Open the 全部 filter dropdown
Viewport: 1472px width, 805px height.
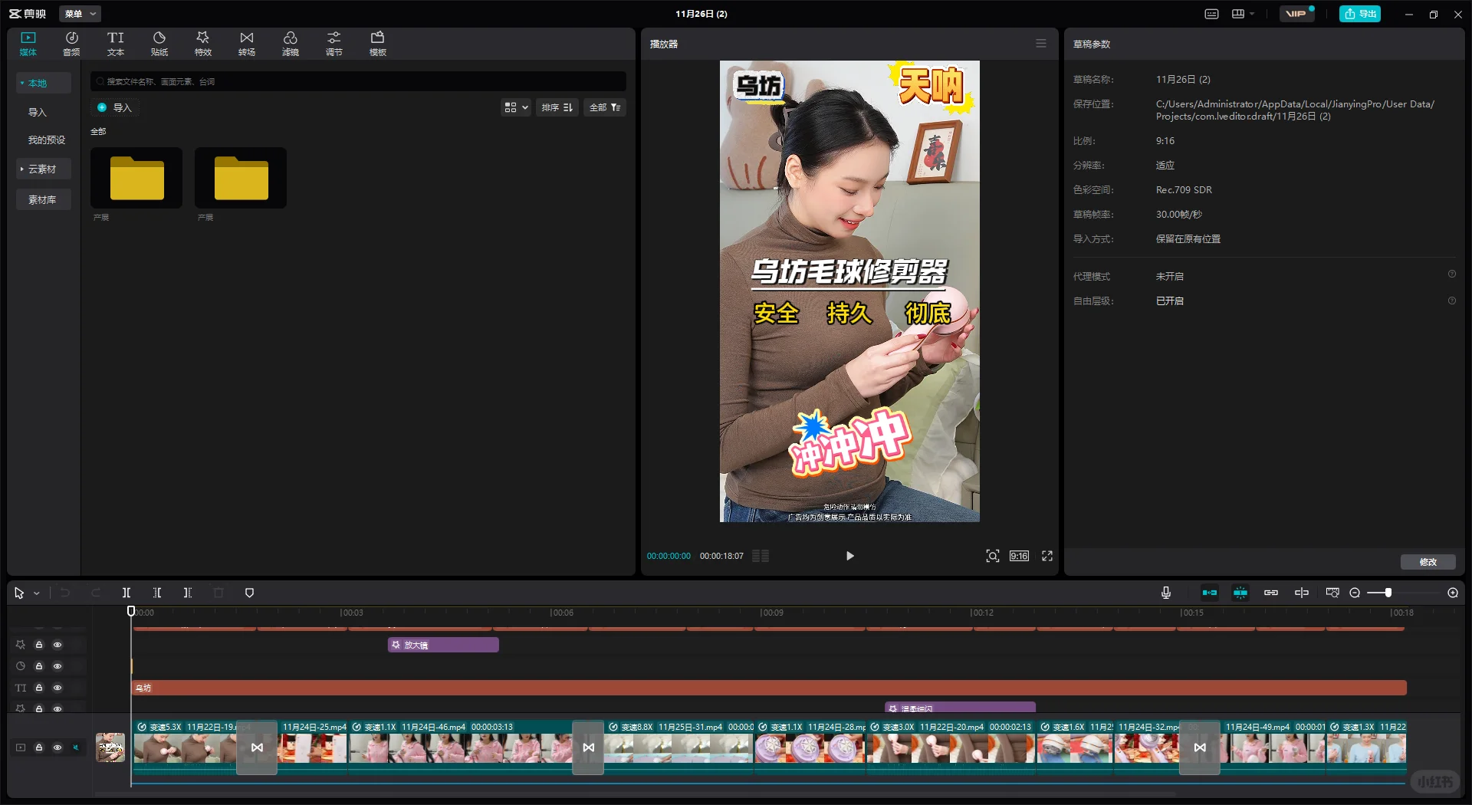click(x=605, y=107)
